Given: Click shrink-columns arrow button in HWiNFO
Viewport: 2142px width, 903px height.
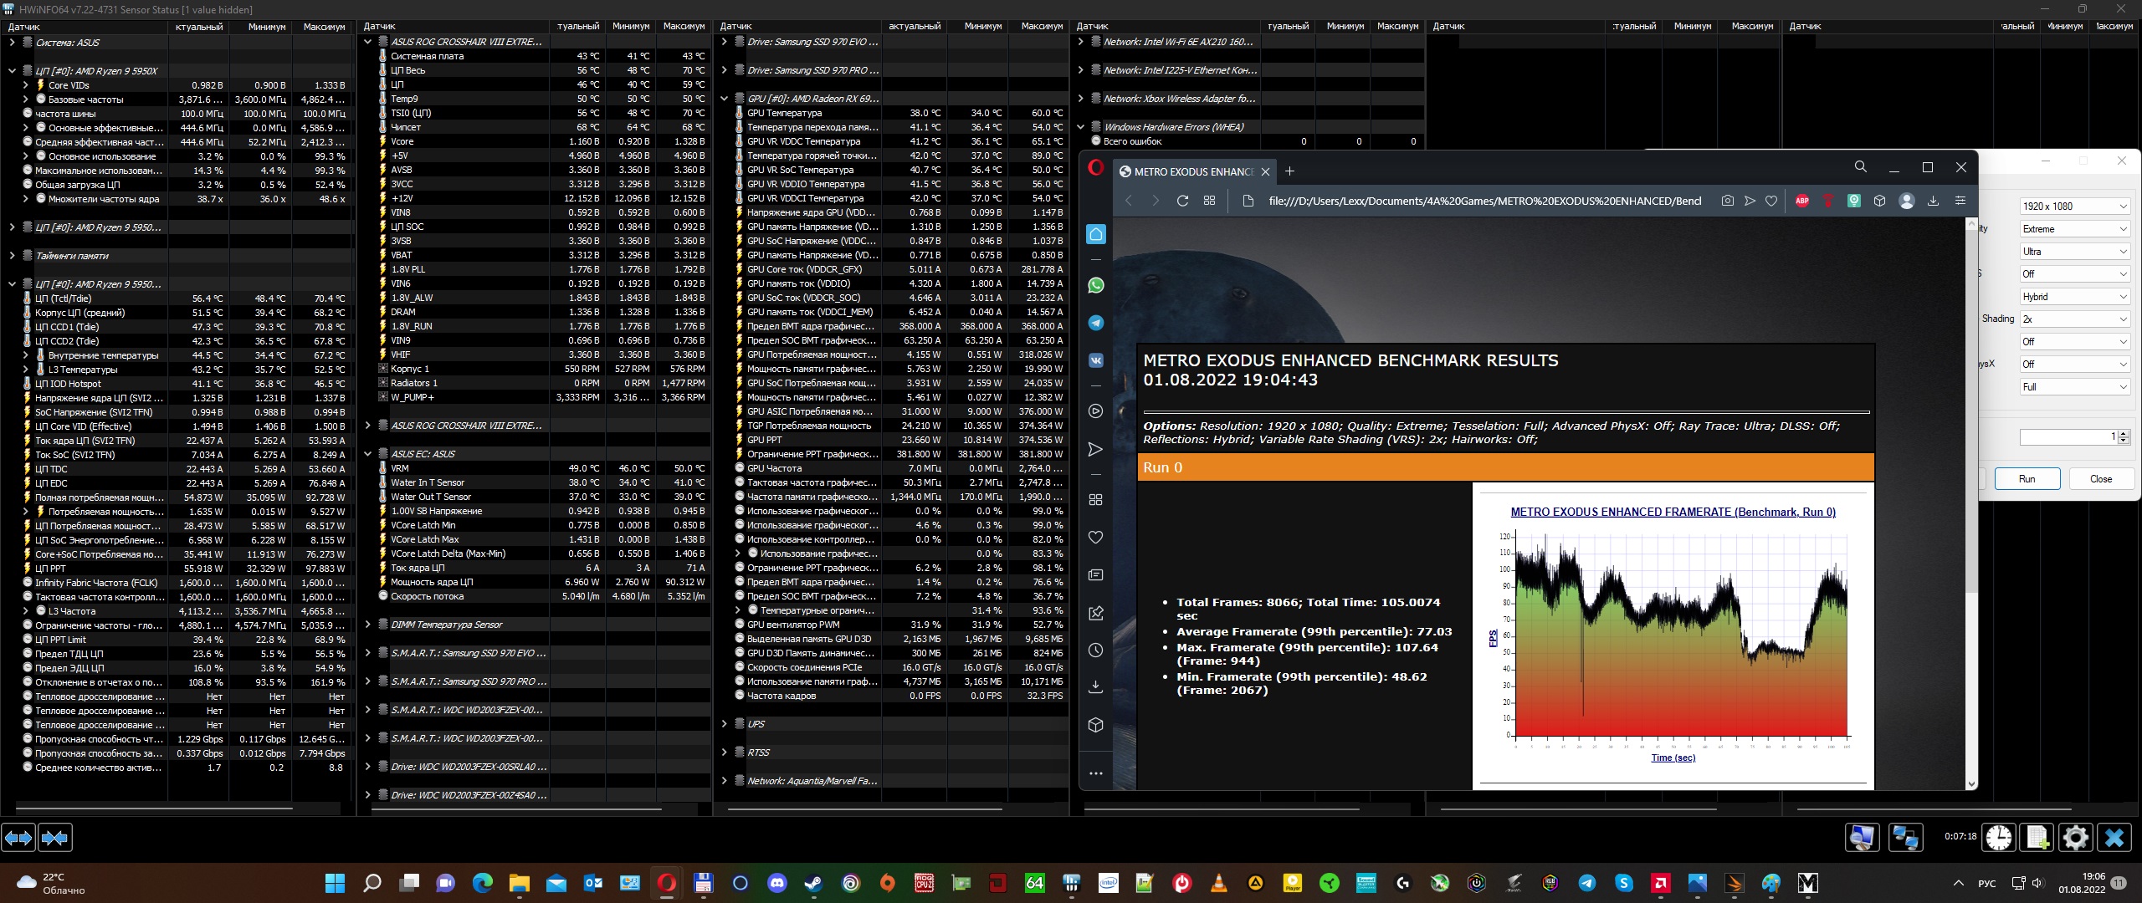Looking at the screenshot, I should [55, 837].
